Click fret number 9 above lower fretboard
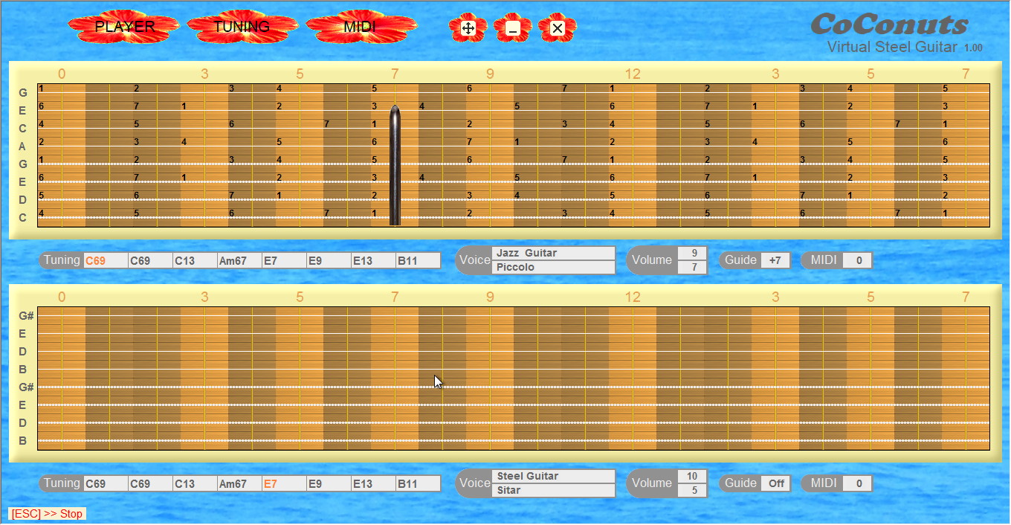The image size is (1011, 525). (x=490, y=297)
